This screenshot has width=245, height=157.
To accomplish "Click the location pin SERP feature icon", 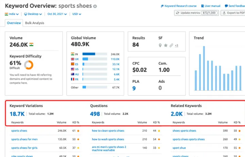I will pyautogui.click(x=160, y=46).
